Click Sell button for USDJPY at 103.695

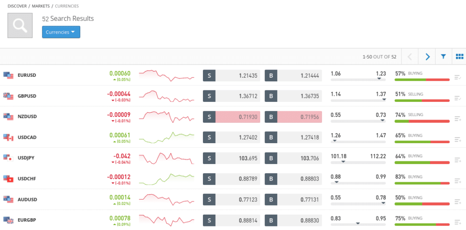[232, 158]
